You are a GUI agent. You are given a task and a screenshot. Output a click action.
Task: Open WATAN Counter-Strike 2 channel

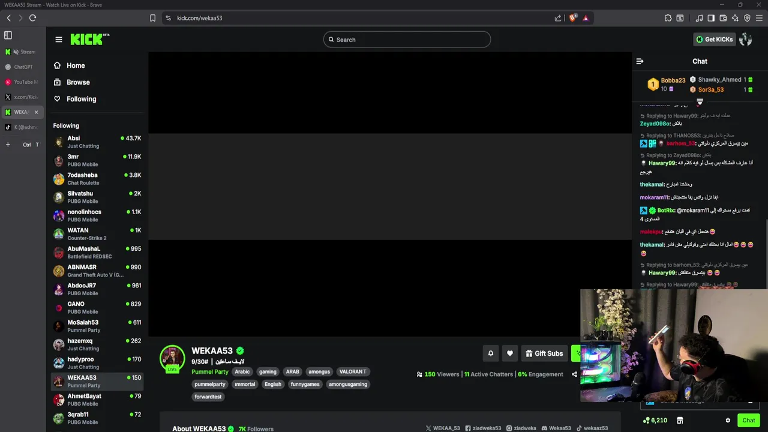coord(97,234)
